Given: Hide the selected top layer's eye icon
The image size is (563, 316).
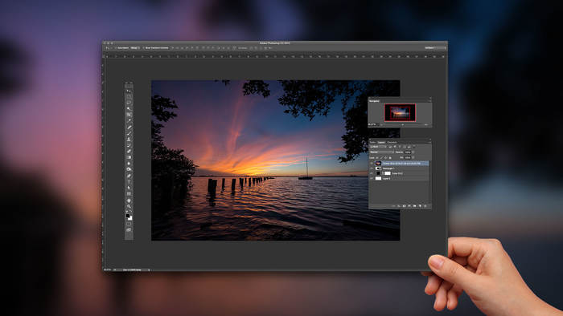Looking at the screenshot, I should pos(372,163).
